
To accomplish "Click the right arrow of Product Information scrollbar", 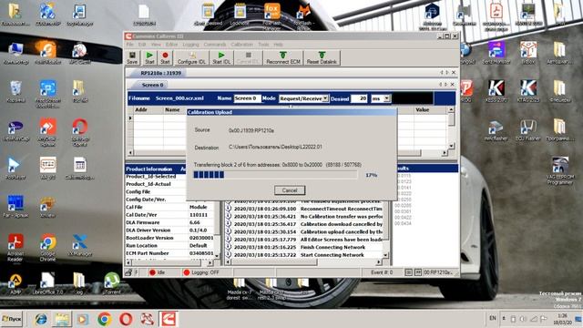I will [x=210, y=262].
